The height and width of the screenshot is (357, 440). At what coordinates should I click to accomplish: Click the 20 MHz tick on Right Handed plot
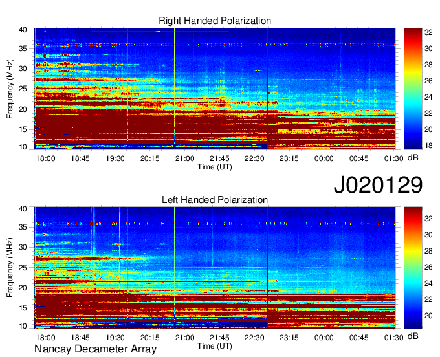pyautogui.click(x=23, y=109)
